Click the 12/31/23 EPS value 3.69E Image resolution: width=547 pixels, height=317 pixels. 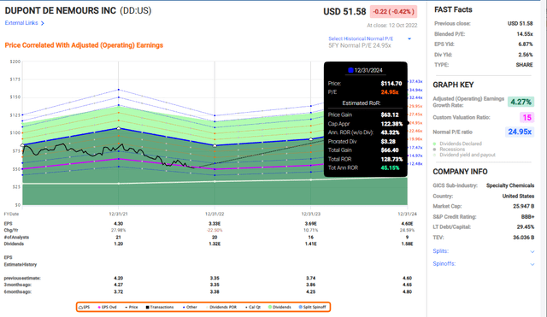point(311,224)
